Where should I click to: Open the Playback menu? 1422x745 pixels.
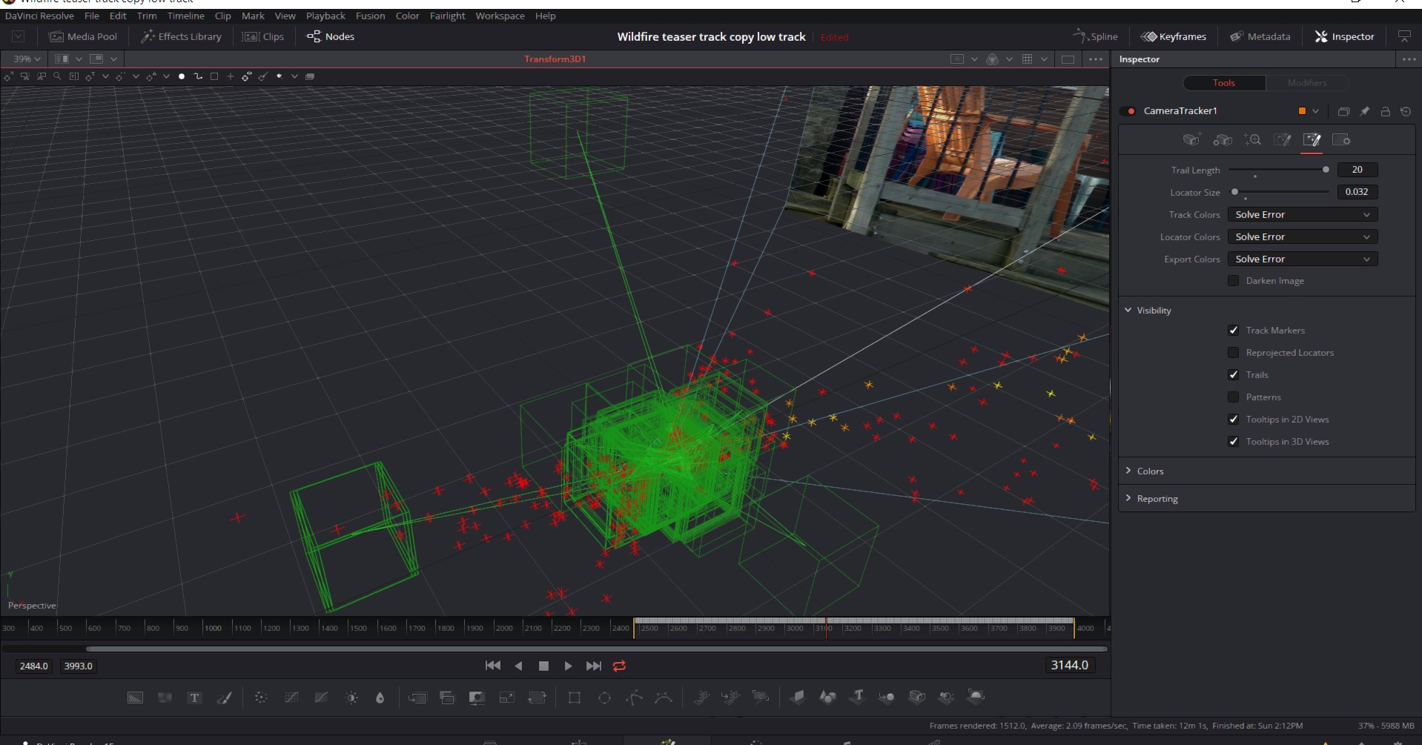(x=325, y=16)
